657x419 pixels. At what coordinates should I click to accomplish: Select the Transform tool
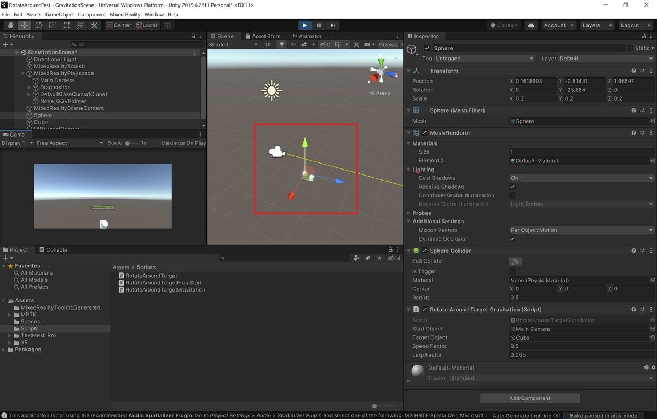point(80,25)
